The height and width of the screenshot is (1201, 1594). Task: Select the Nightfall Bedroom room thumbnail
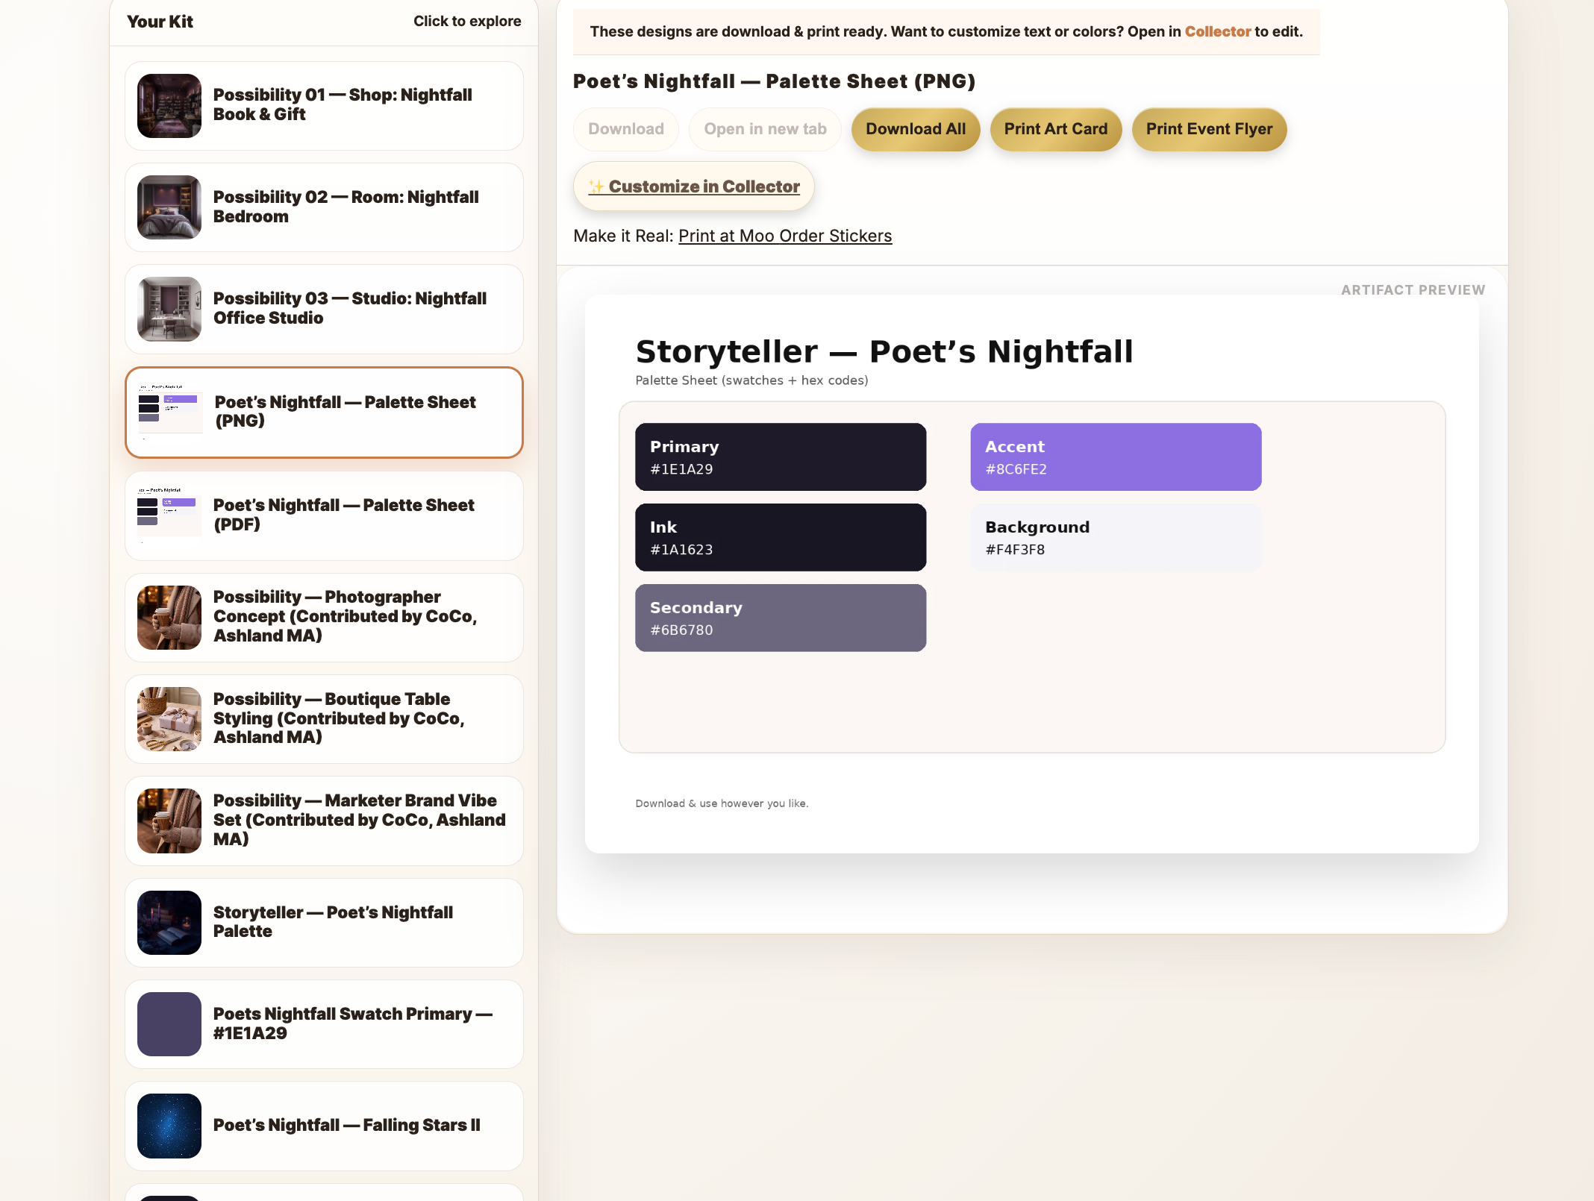pyautogui.click(x=169, y=207)
